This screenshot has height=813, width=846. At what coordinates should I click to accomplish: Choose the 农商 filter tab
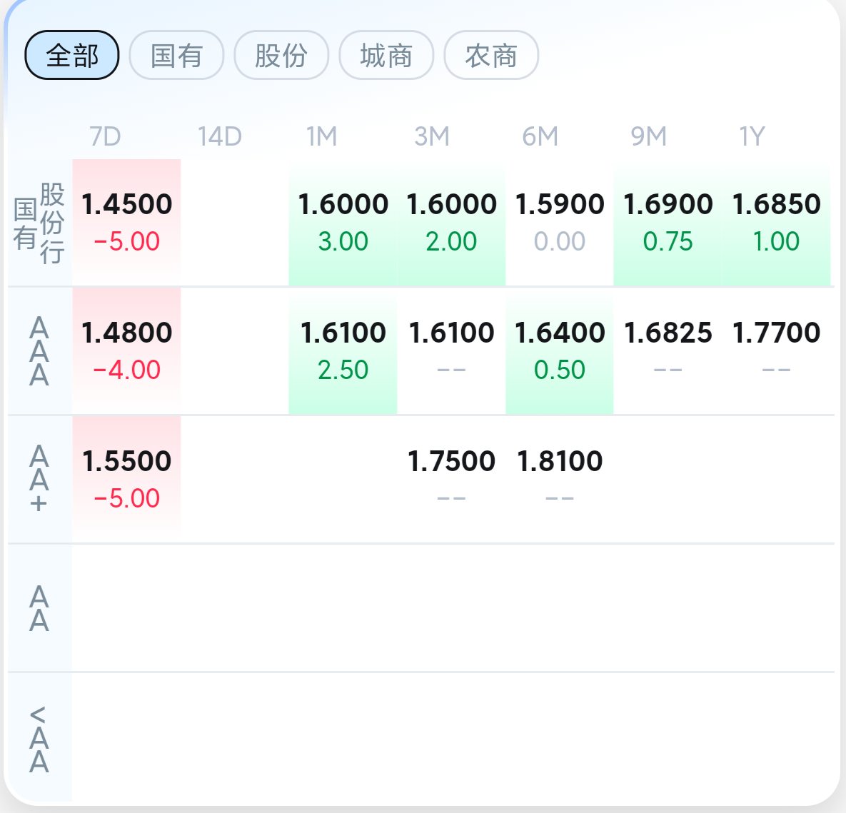point(491,55)
